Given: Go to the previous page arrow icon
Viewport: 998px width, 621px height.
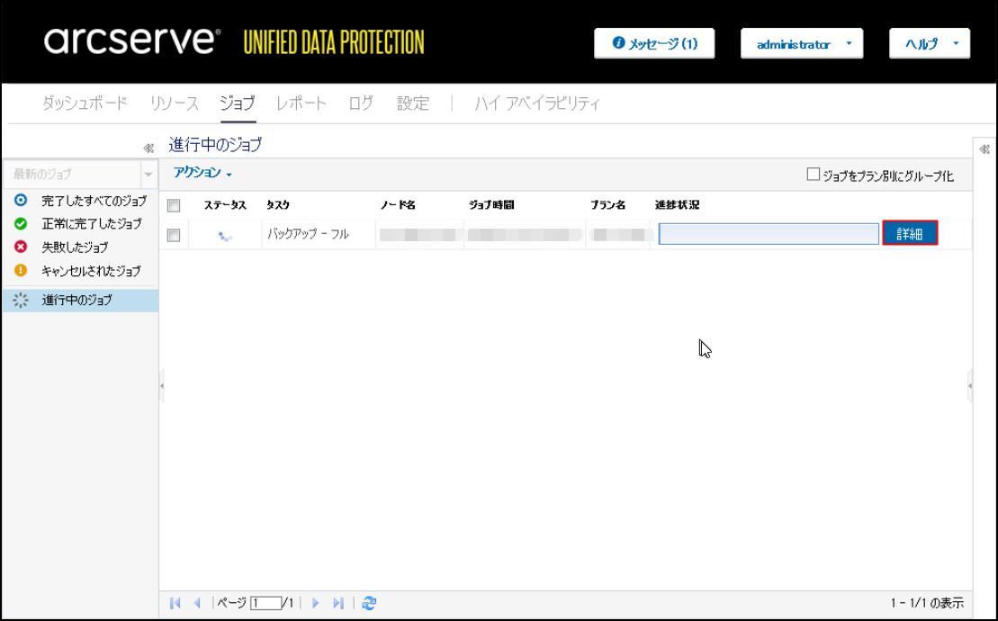Looking at the screenshot, I should click(197, 603).
